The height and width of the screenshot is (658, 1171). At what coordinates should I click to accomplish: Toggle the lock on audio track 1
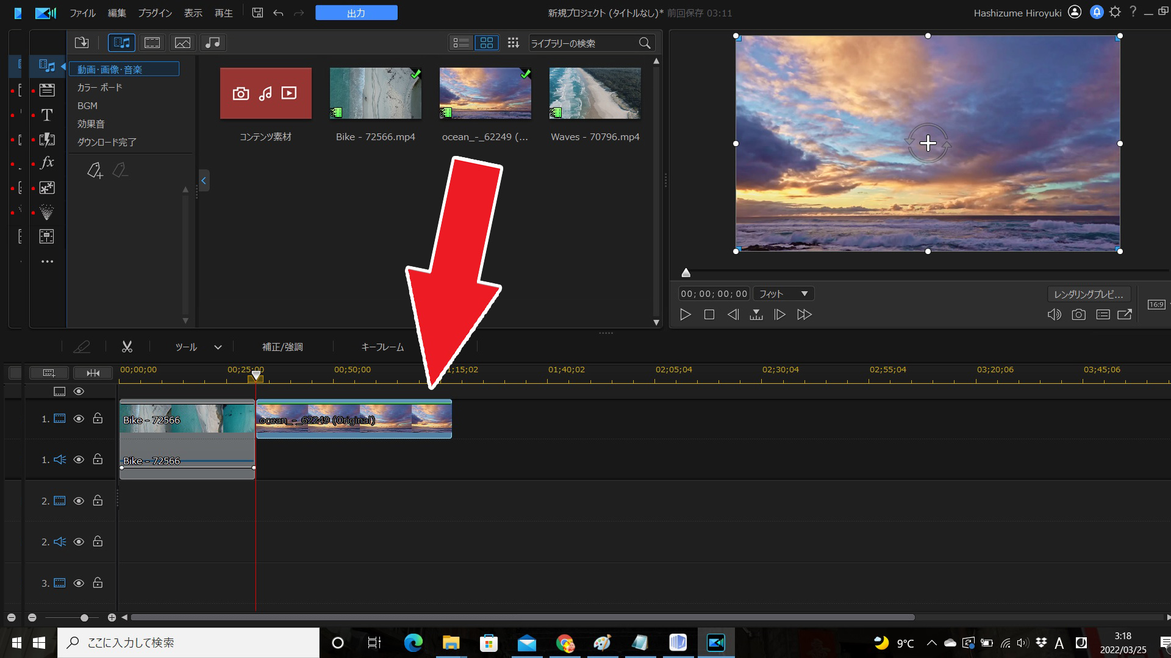(98, 459)
